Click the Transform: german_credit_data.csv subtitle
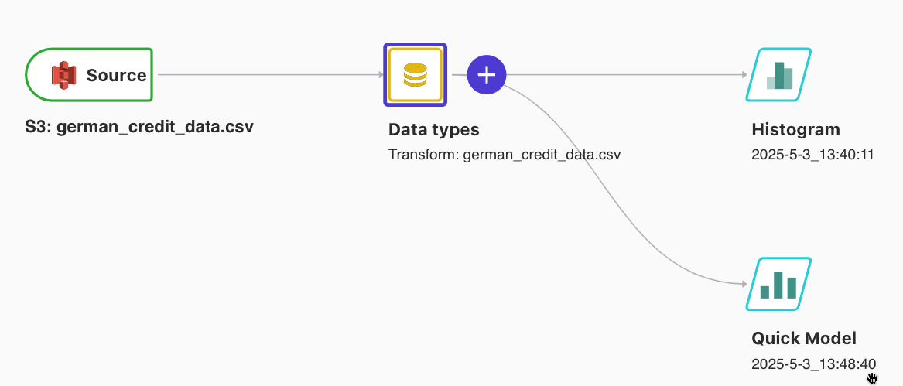This screenshot has width=903, height=386. [505, 155]
